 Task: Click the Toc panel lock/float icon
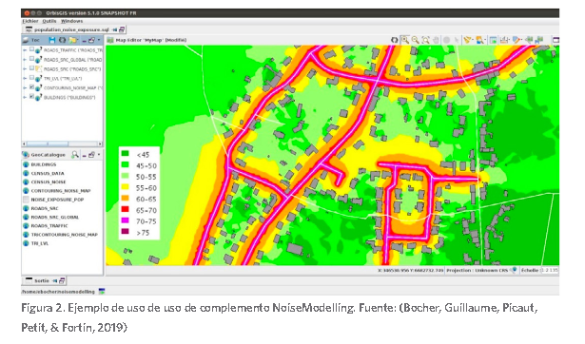coord(91,40)
